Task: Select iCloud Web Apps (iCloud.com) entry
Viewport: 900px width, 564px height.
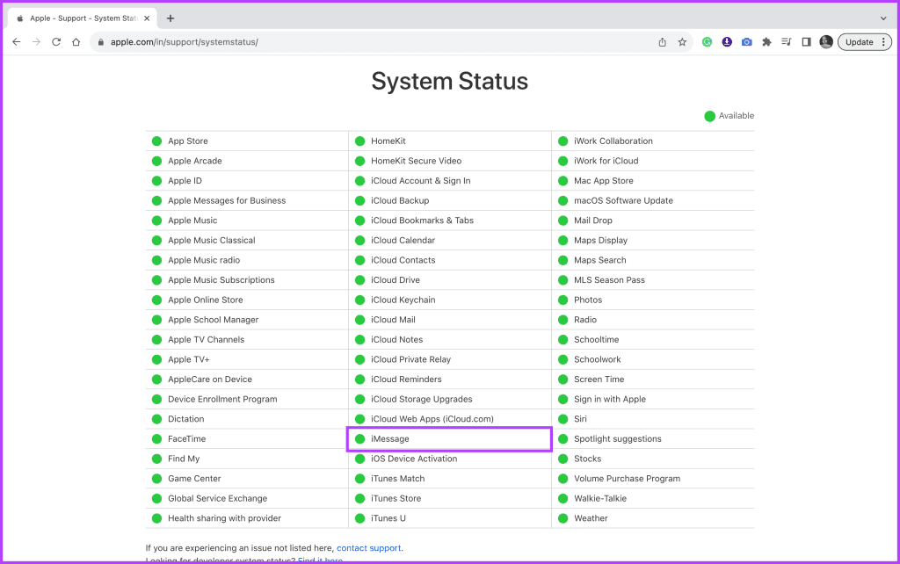Action: [x=432, y=419]
